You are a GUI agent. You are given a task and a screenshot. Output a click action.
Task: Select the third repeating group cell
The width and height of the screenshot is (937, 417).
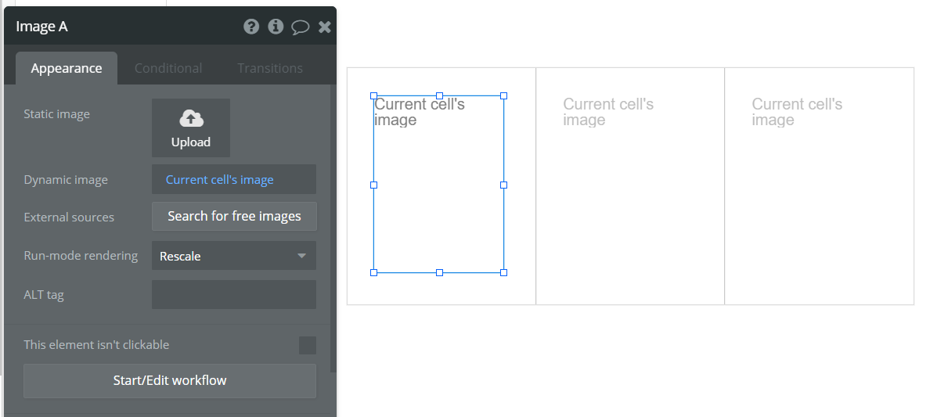pyautogui.click(x=819, y=211)
